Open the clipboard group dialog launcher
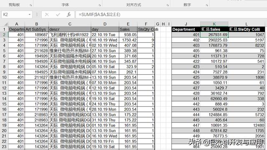267x150 pixels. click(x=31, y=5)
